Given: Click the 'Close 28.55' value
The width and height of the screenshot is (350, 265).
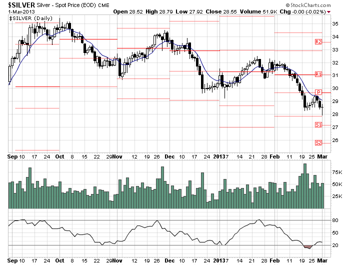Looking at the screenshot, I should click(221, 11).
